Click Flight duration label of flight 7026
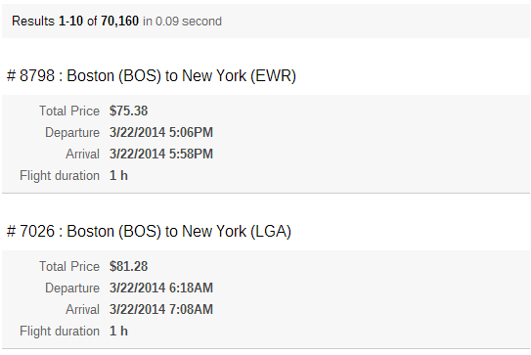This screenshot has width=531, height=355. tap(60, 332)
